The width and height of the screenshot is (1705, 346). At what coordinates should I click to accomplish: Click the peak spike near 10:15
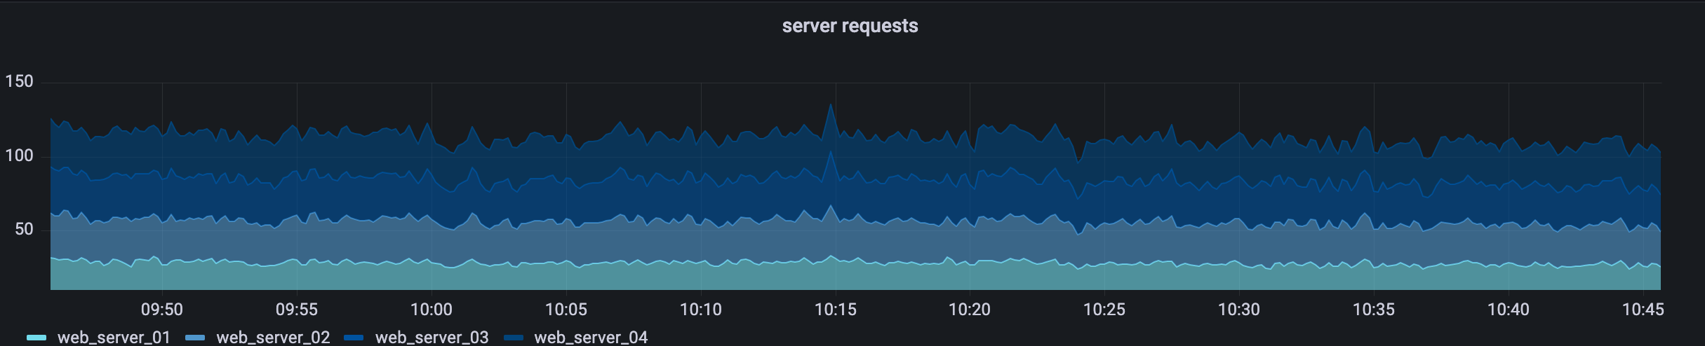[x=831, y=105]
